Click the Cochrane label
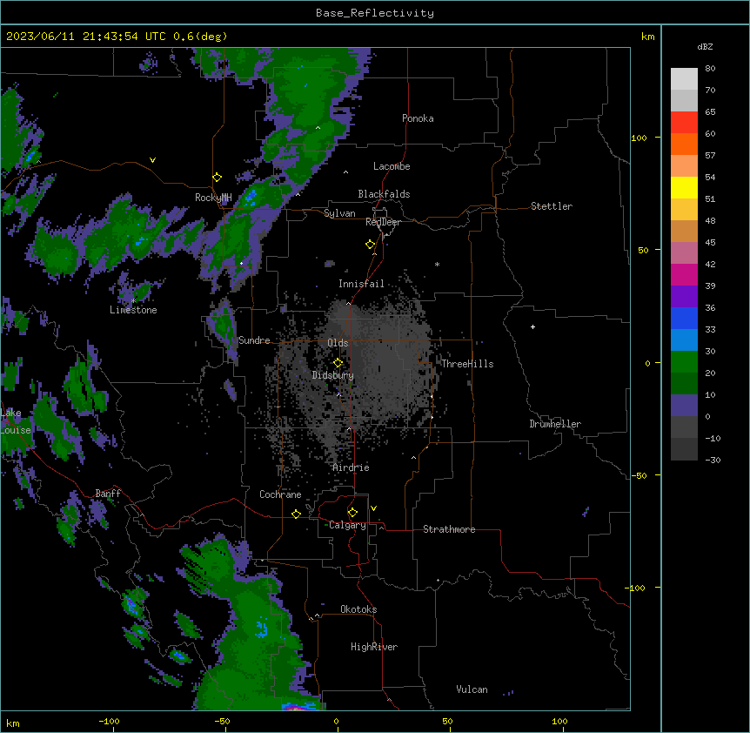Screen dimensions: 750x733 280,494
